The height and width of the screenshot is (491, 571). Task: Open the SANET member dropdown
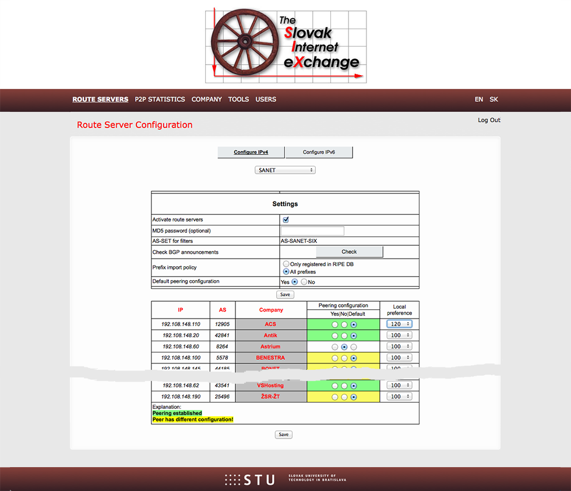(285, 170)
